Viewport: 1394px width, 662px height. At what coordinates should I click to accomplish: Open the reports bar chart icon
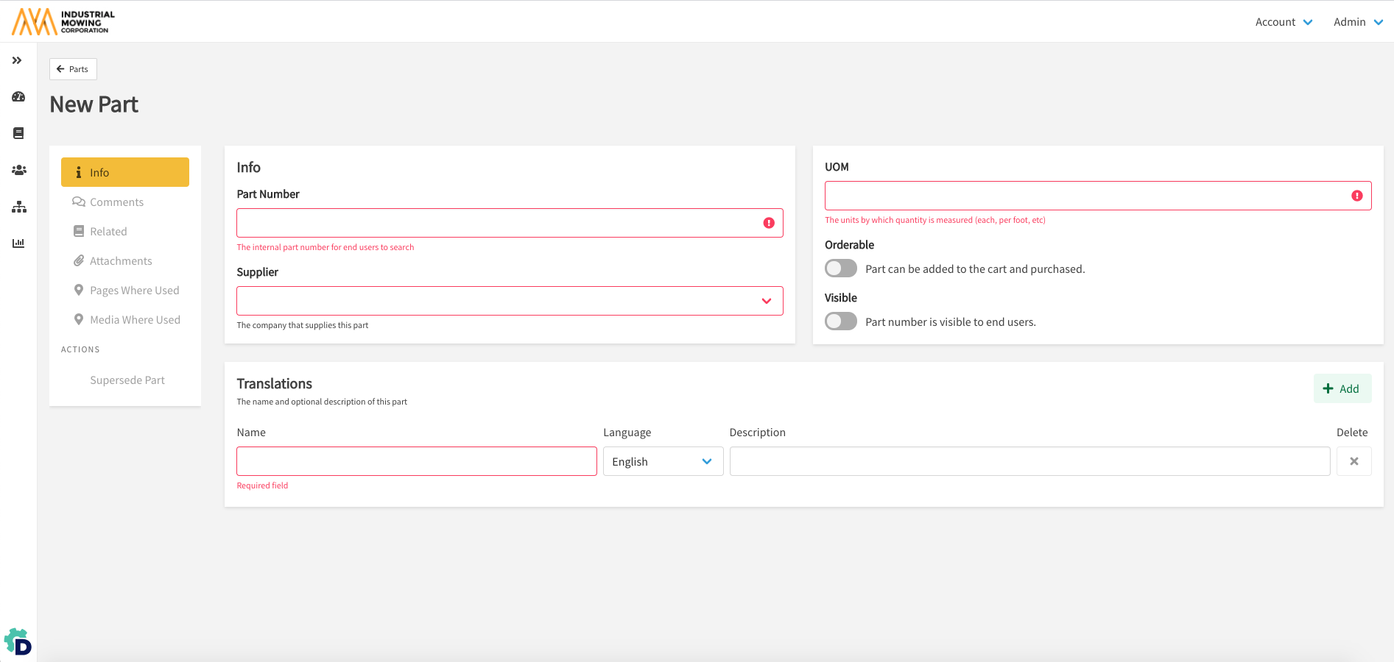(18, 243)
